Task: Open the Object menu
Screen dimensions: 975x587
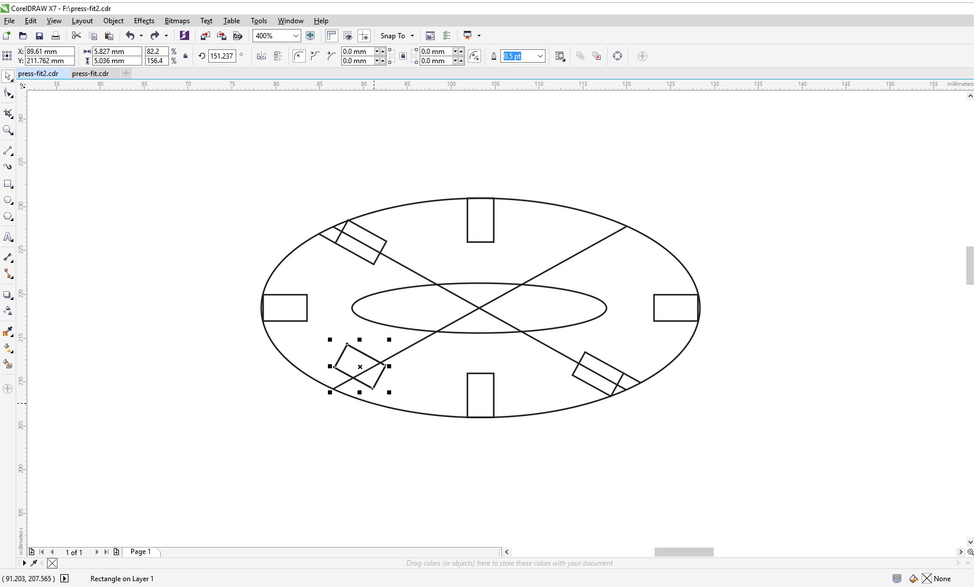Action: [x=113, y=21]
